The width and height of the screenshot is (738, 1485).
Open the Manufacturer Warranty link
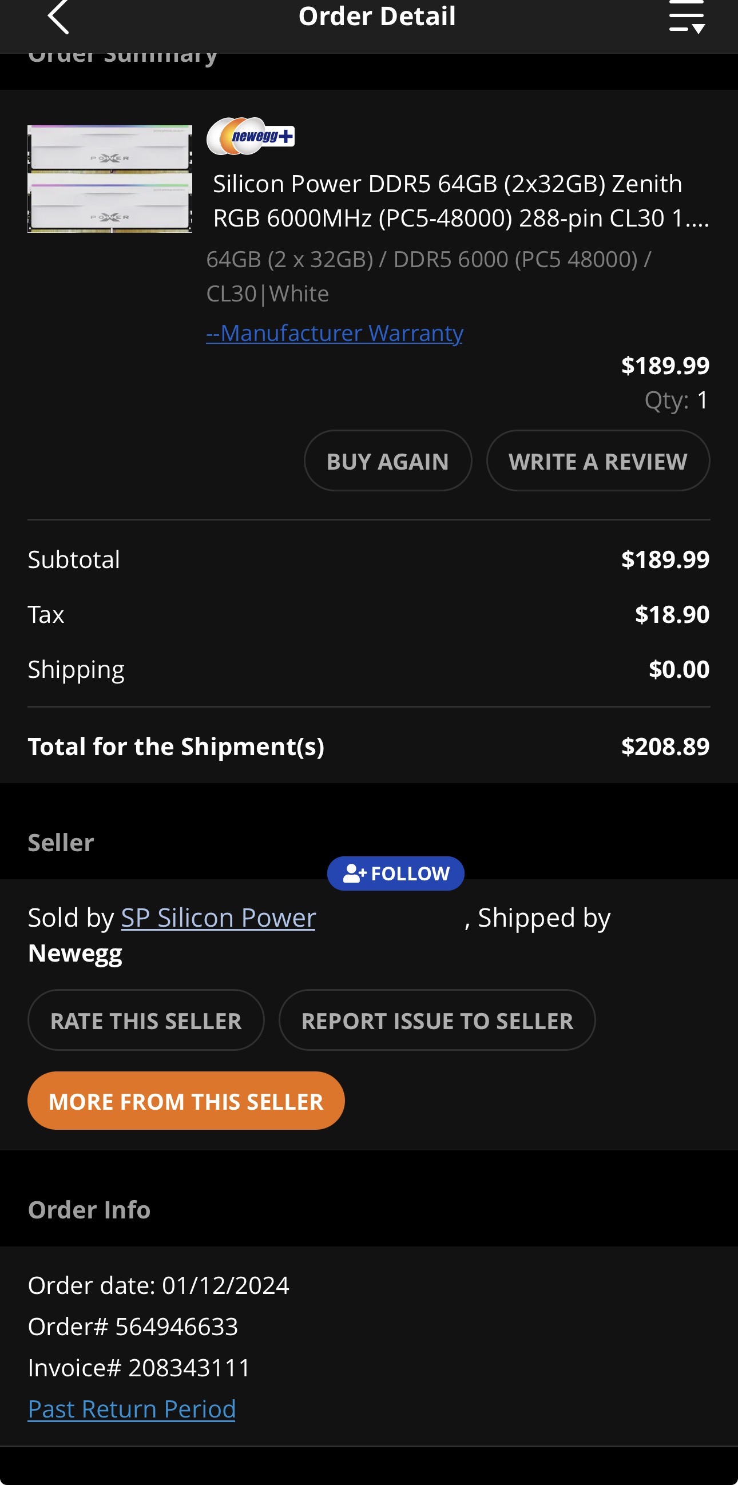point(335,333)
